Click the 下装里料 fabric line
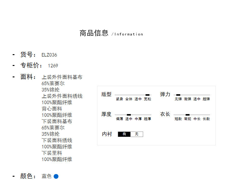Image resolution: width=226 pixels, height=180 pixels. 52,153
